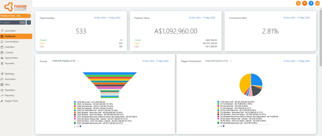The height and width of the screenshot is (136, 322).
Task: Click the blue slice of the pie chart
Action: 257,79
